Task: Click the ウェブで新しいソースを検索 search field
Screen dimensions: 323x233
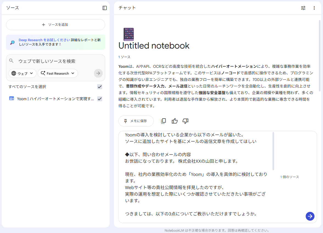Action: tap(55, 61)
